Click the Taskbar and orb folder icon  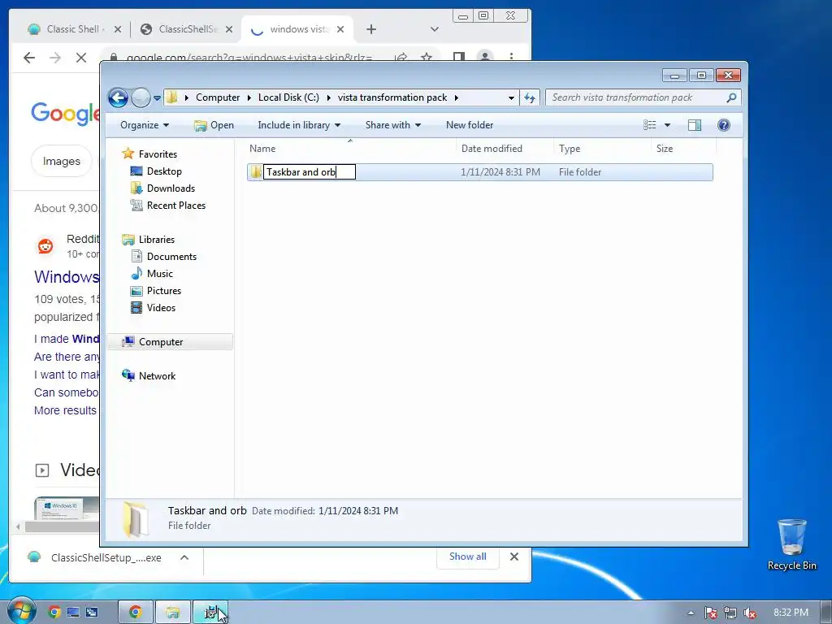[256, 172]
